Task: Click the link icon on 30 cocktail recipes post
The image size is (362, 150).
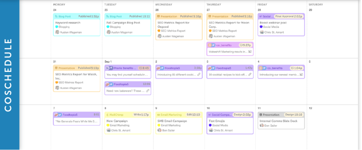Action: pos(250,75)
